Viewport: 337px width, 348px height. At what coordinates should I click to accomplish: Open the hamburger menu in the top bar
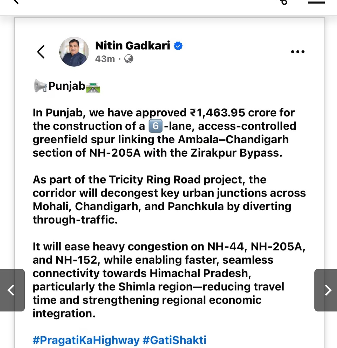point(316,3)
